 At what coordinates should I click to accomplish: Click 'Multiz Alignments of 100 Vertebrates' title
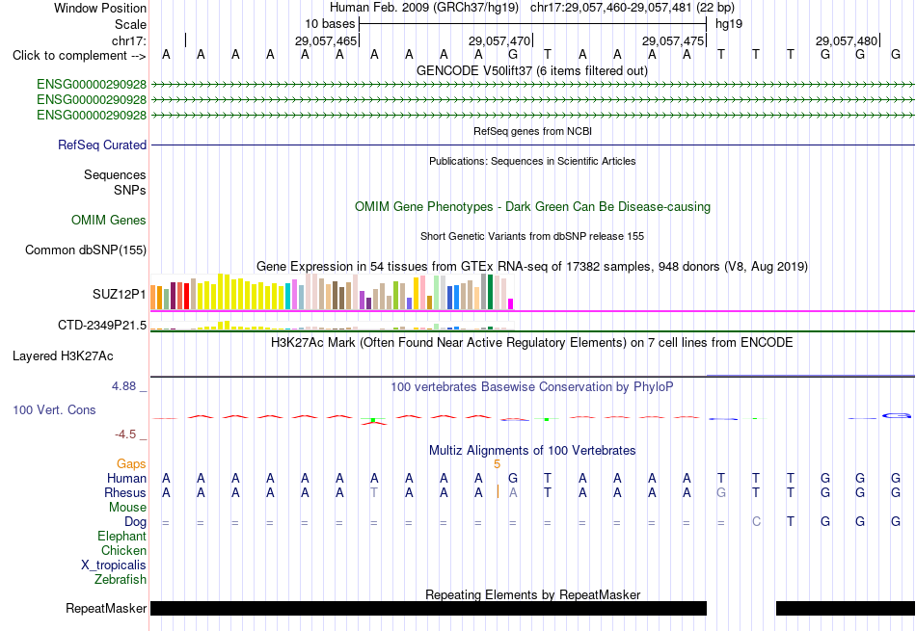532,451
